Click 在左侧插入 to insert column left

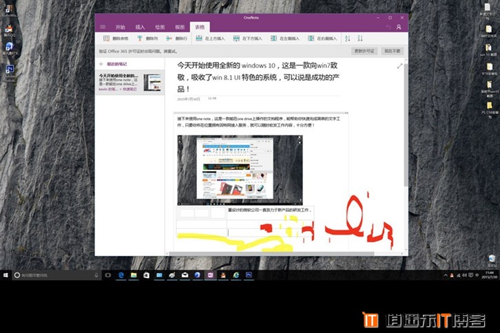(284, 39)
